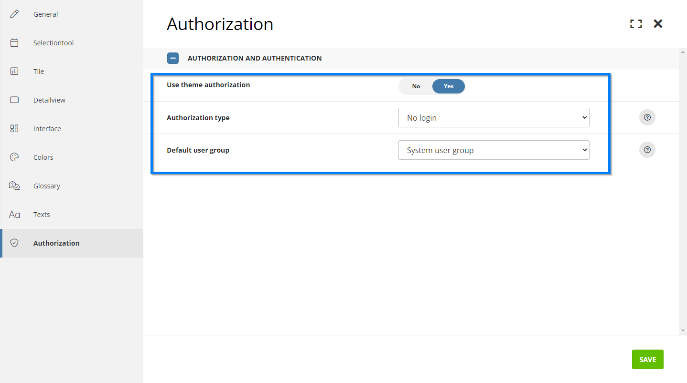Image resolution: width=687 pixels, height=383 pixels.
Task: Click the General pencil icon
Action: [x=14, y=14]
